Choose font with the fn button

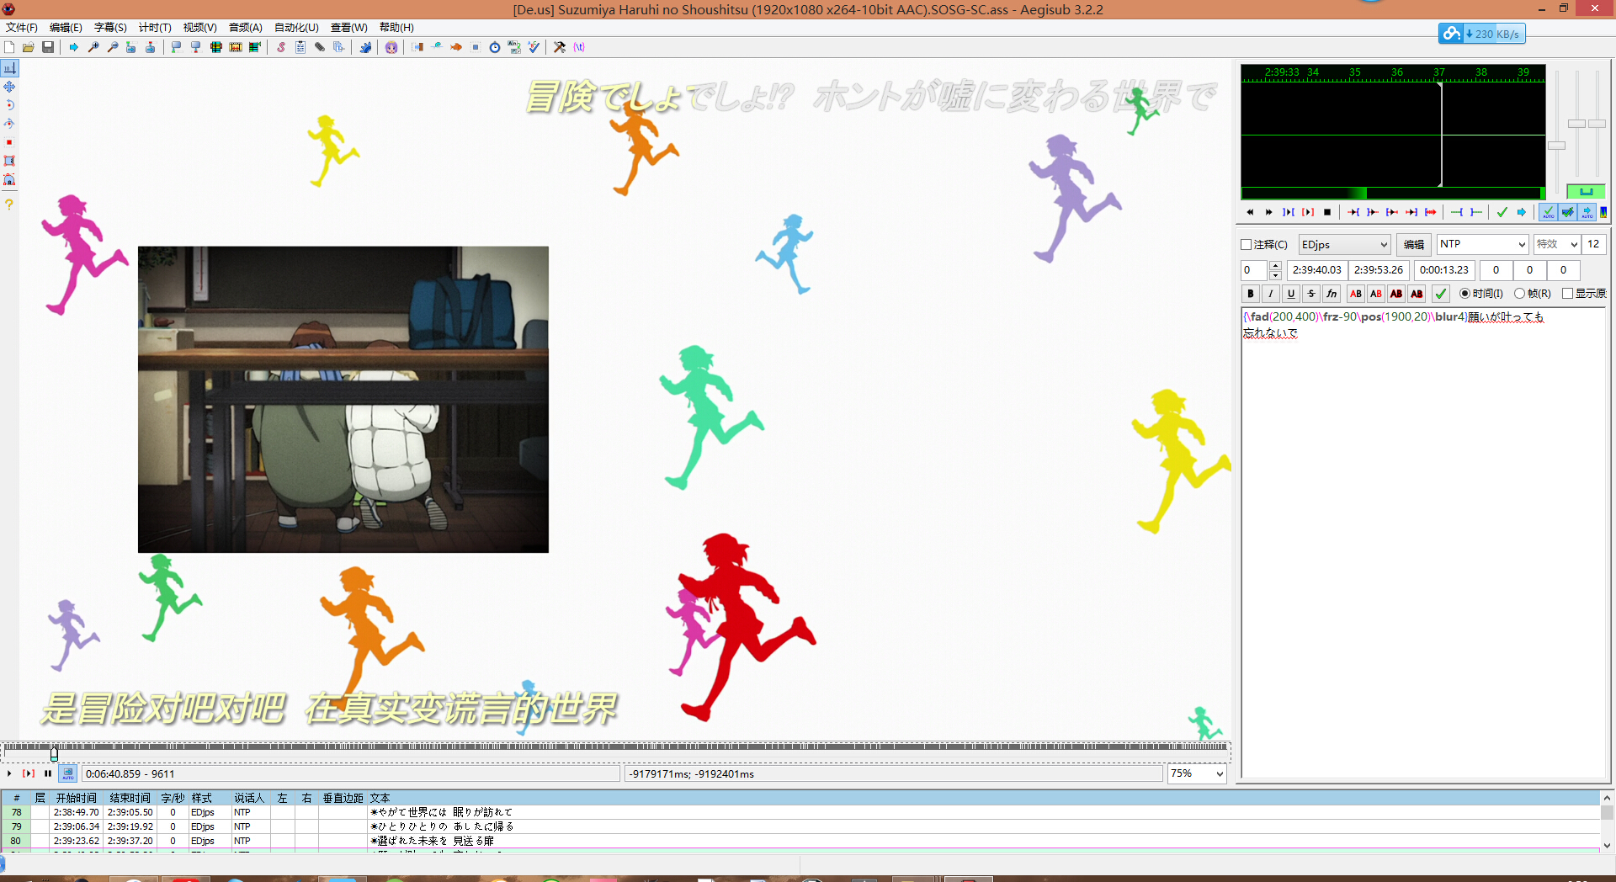click(1332, 294)
